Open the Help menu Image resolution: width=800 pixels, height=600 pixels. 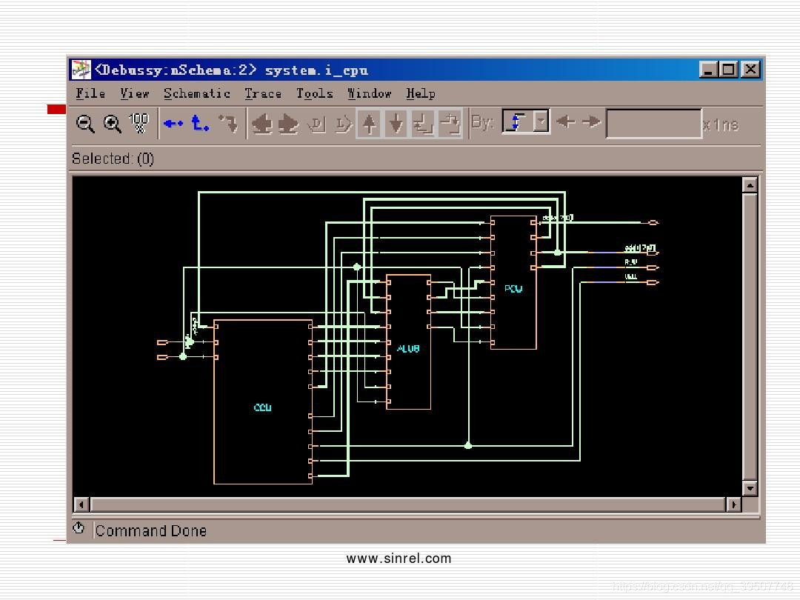pyautogui.click(x=421, y=93)
